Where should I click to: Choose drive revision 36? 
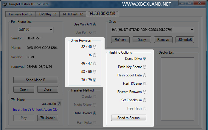[94, 55]
